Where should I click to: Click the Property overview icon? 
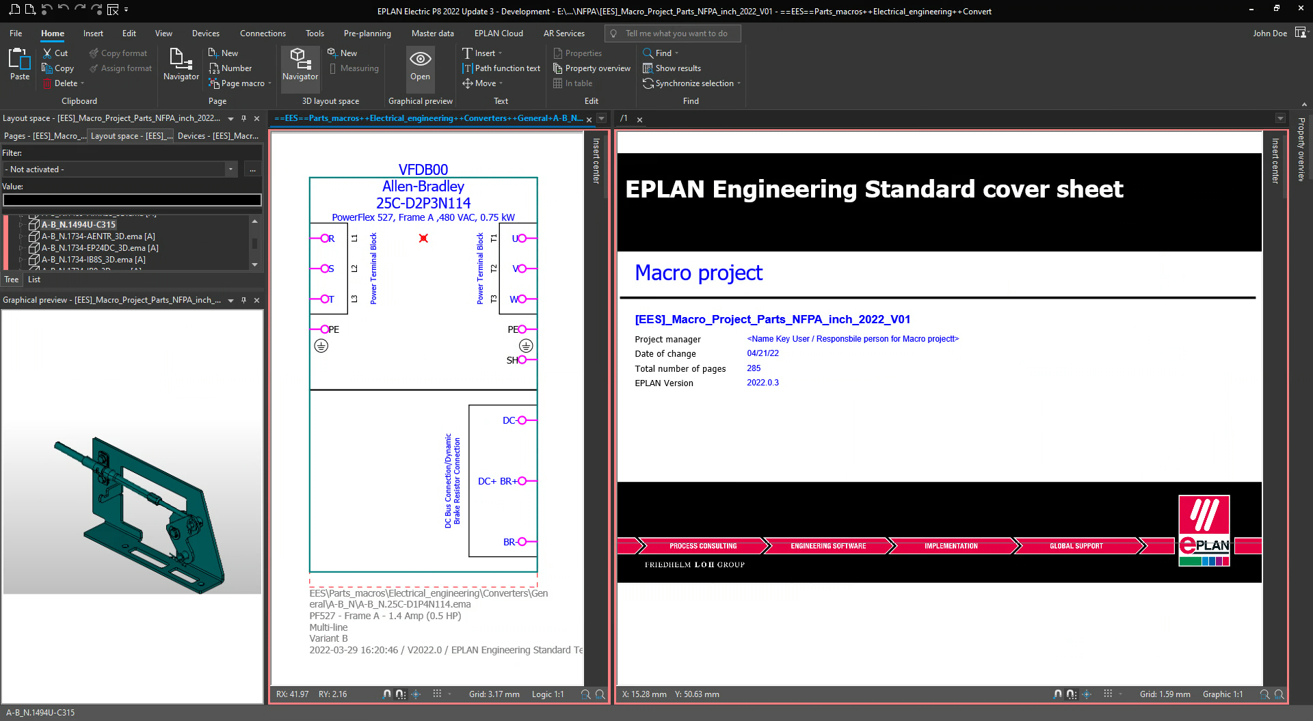tap(558, 68)
